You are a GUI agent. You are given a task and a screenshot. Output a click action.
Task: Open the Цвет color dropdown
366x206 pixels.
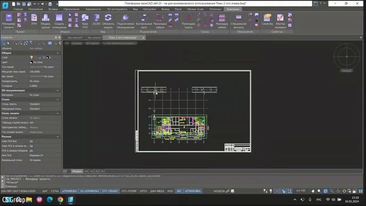pyautogui.click(x=45, y=62)
